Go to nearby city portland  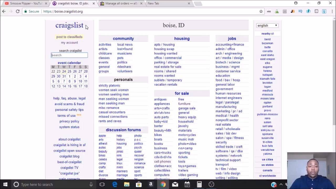tap(267, 107)
